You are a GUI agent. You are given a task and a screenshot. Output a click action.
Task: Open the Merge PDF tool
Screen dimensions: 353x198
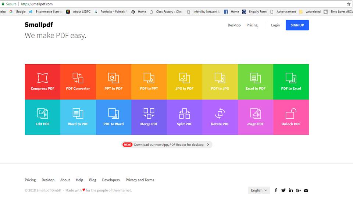pos(149,117)
